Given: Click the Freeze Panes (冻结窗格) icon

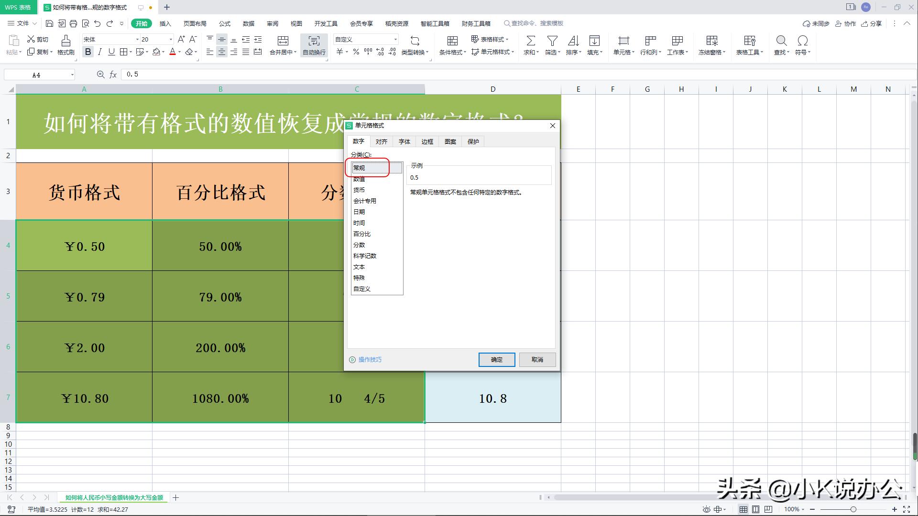Looking at the screenshot, I should point(711,41).
